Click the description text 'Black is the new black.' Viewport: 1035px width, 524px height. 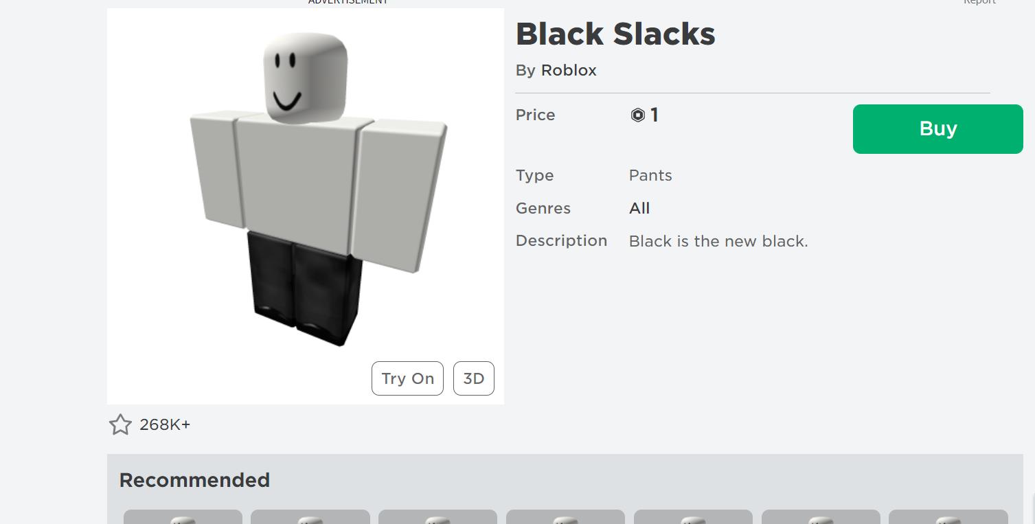tap(718, 241)
